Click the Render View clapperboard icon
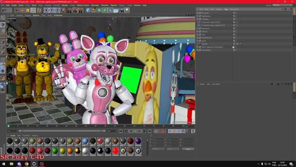This screenshot has height=167, width=296. [69, 10]
